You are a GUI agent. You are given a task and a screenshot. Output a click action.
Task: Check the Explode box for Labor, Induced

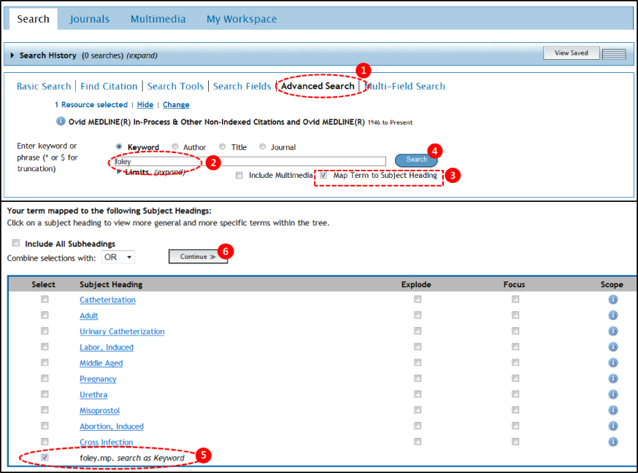[x=418, y=347]
